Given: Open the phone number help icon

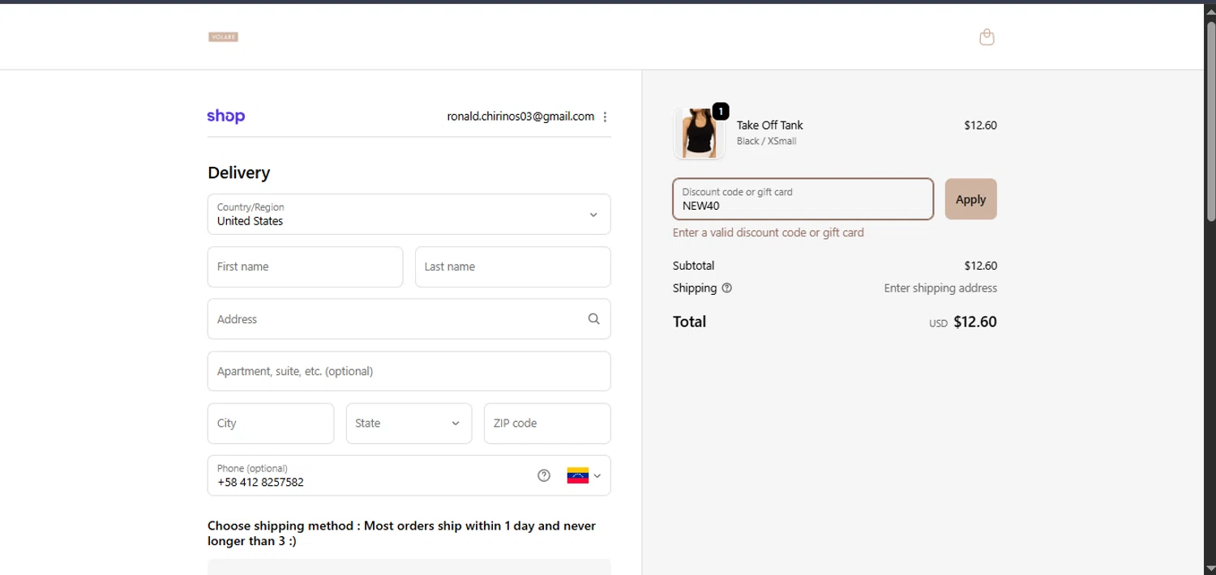Looking at the screenshot, I should 544,475.
